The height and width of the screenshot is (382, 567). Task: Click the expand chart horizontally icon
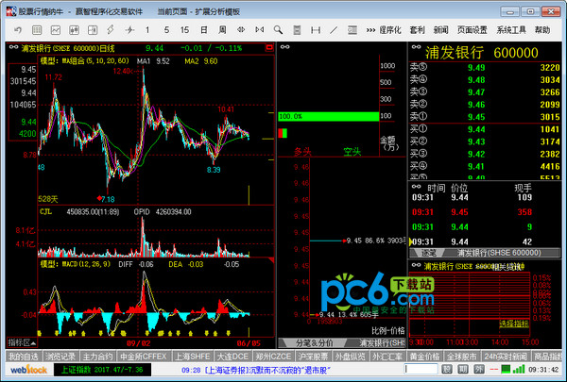coord(241,30)
